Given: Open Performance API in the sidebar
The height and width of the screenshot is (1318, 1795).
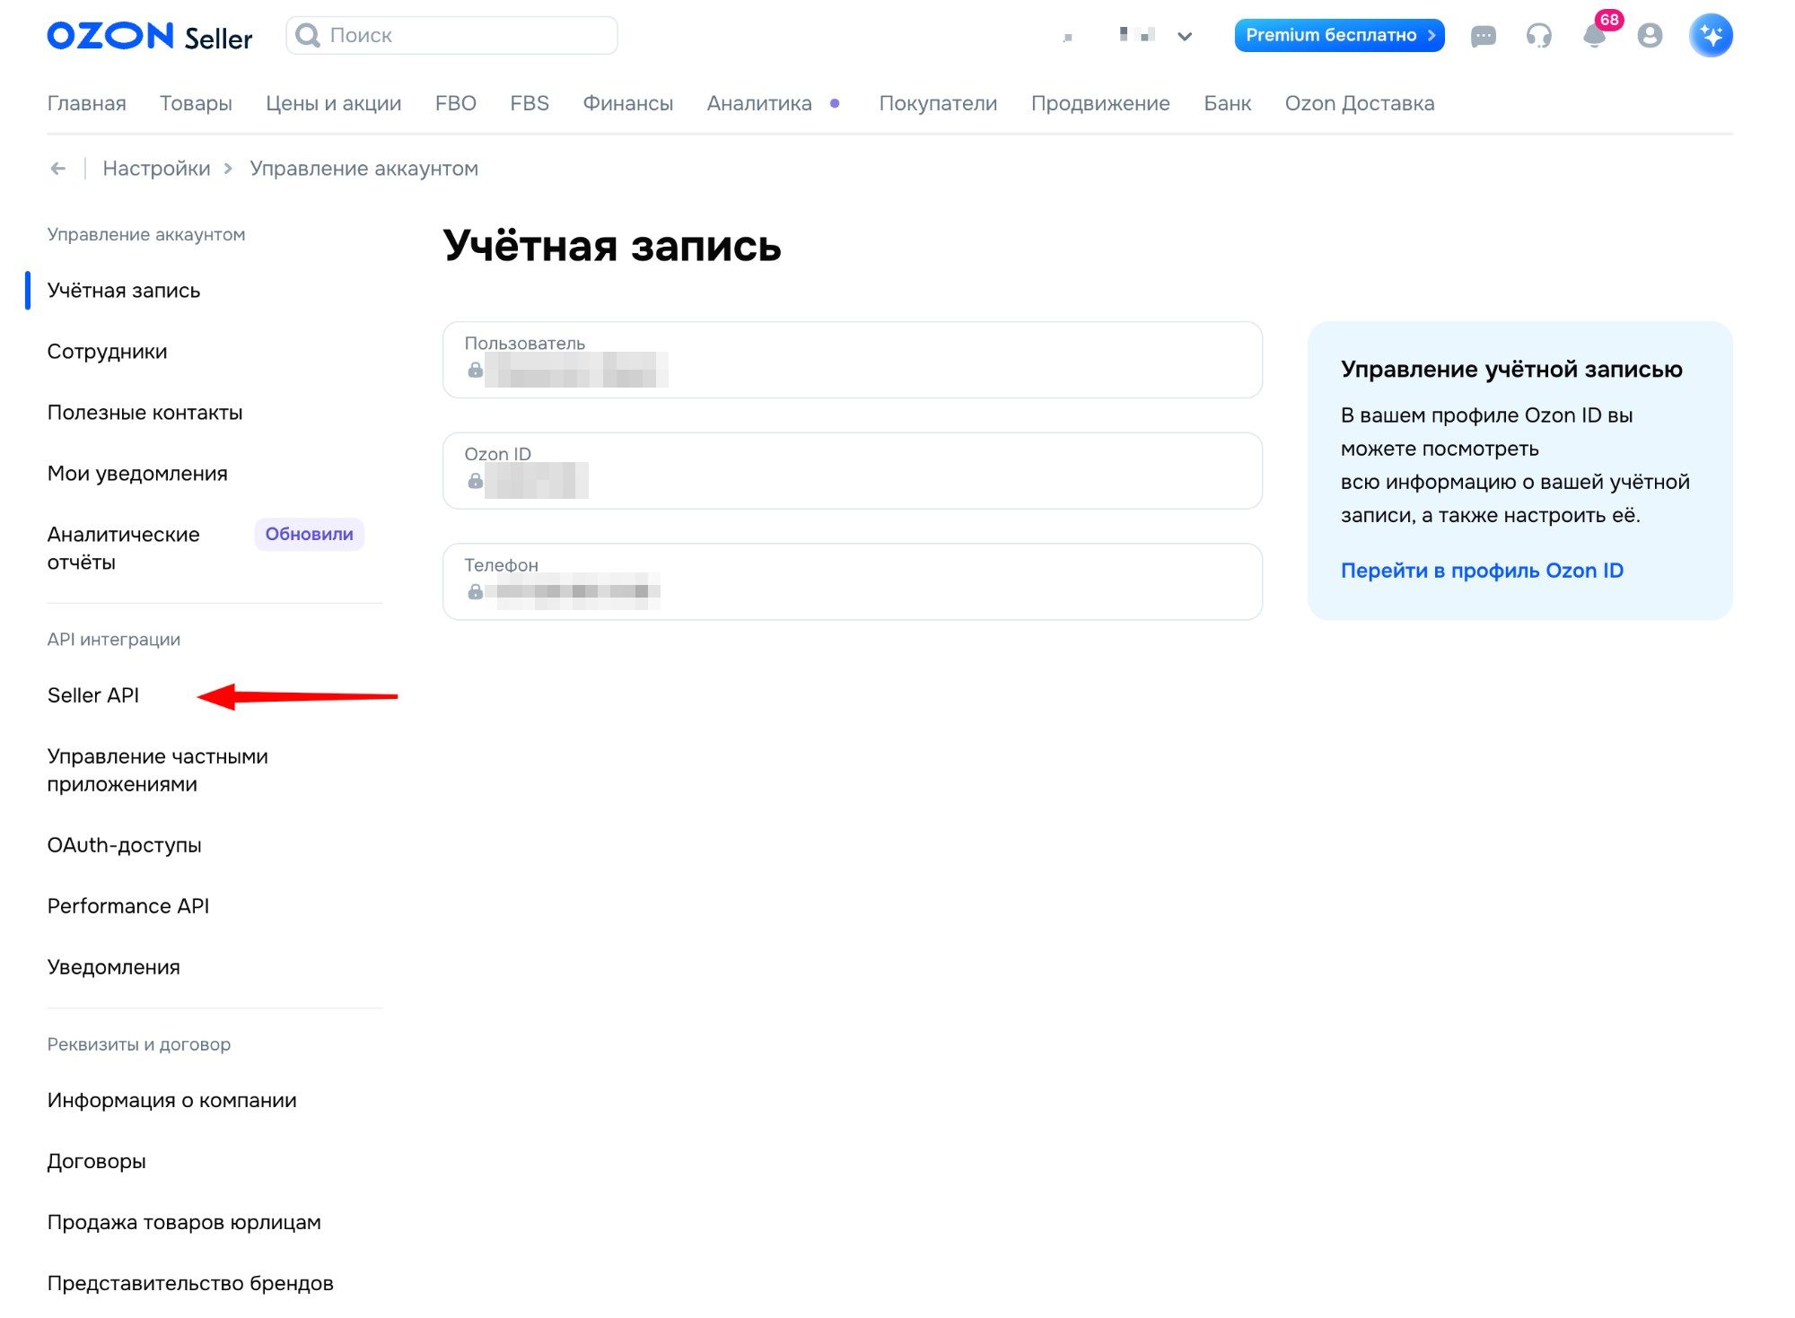Looking at the screenshot, I should [128, 906].
